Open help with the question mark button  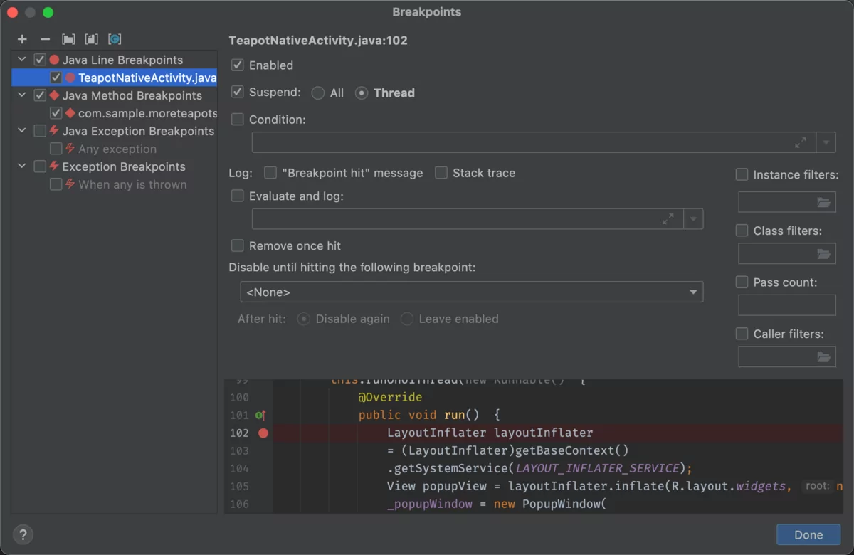pyautogui.click(x=23, y=534)
